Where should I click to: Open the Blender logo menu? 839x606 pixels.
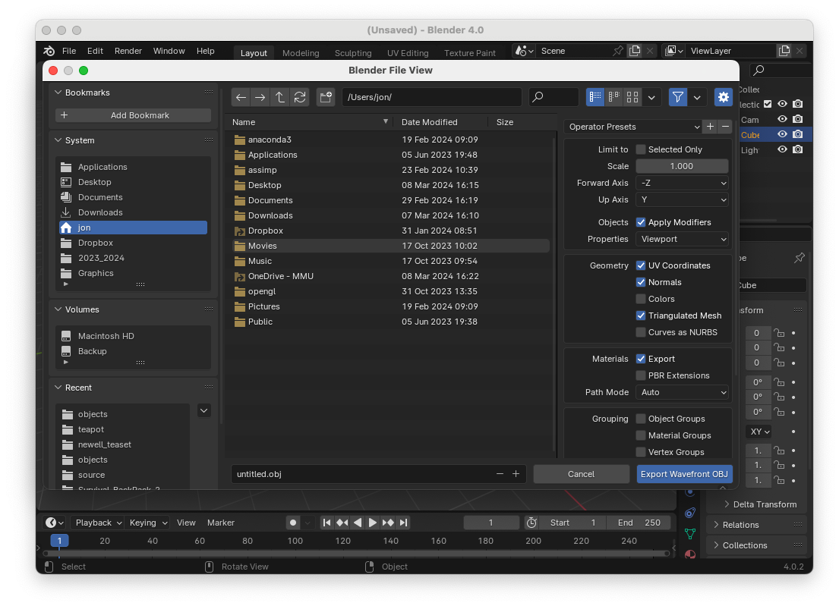(49, 51)
